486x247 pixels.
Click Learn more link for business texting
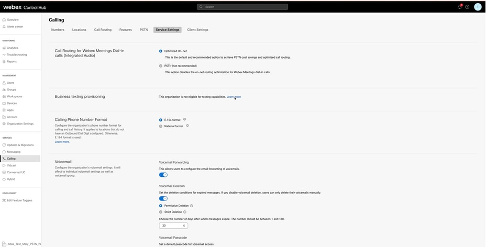tap(234, 97)
